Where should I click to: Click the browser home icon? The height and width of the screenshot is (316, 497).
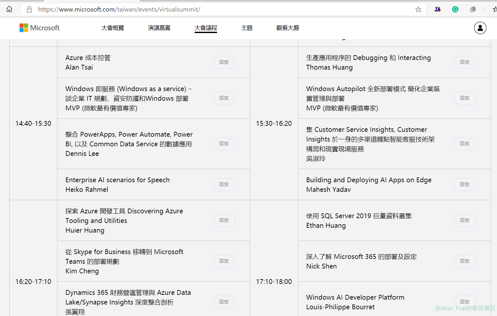9,9
